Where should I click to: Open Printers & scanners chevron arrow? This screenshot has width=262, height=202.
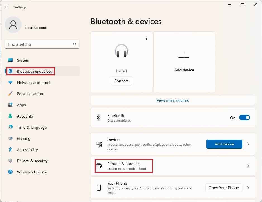248,166
